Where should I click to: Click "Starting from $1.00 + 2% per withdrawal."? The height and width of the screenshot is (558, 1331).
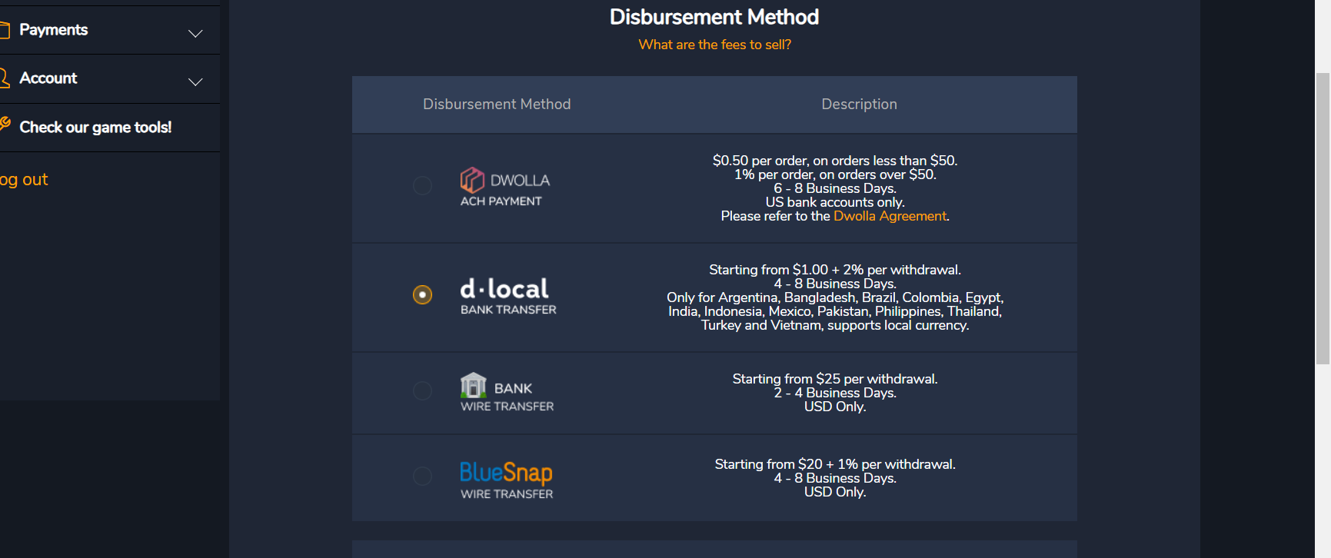click(835, 270)
